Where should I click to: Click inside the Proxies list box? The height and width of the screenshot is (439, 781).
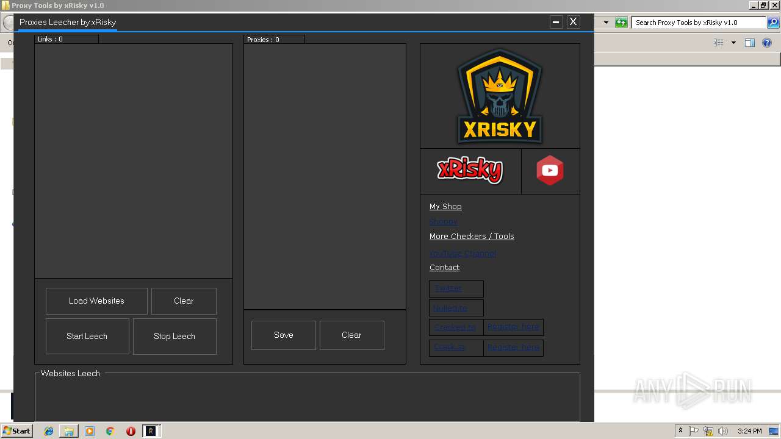tap(325, 176)
